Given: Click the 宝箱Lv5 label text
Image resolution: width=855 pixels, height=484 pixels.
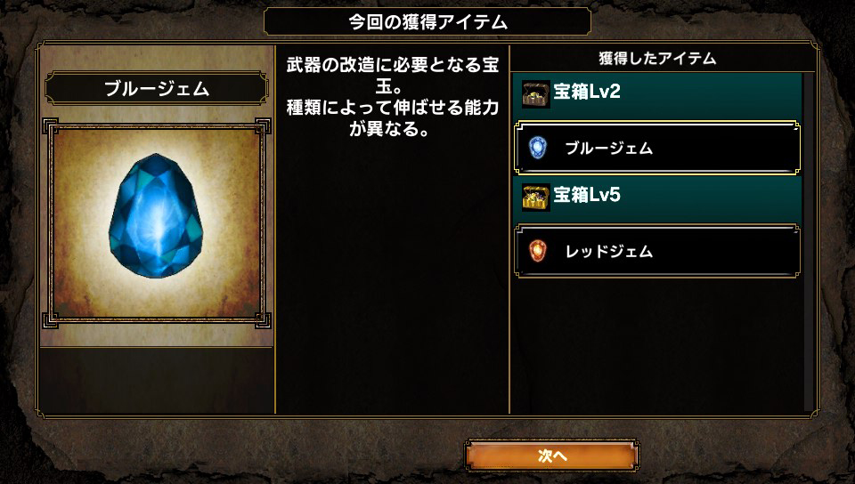Looking at the screenshot, I should point(587,195).
